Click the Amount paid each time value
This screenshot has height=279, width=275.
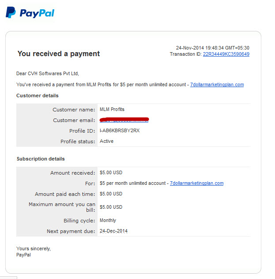pos(111,194)
